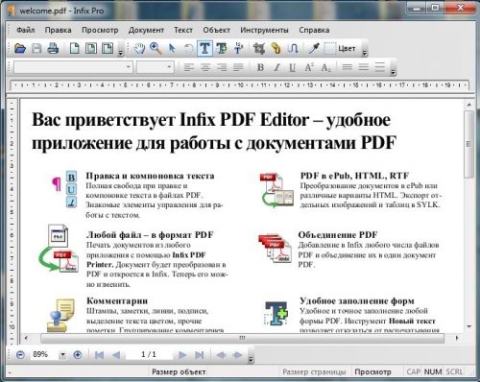Screen dimensions: 480x382
Task: Open a file with the folder icon
Action: point(20,49)
